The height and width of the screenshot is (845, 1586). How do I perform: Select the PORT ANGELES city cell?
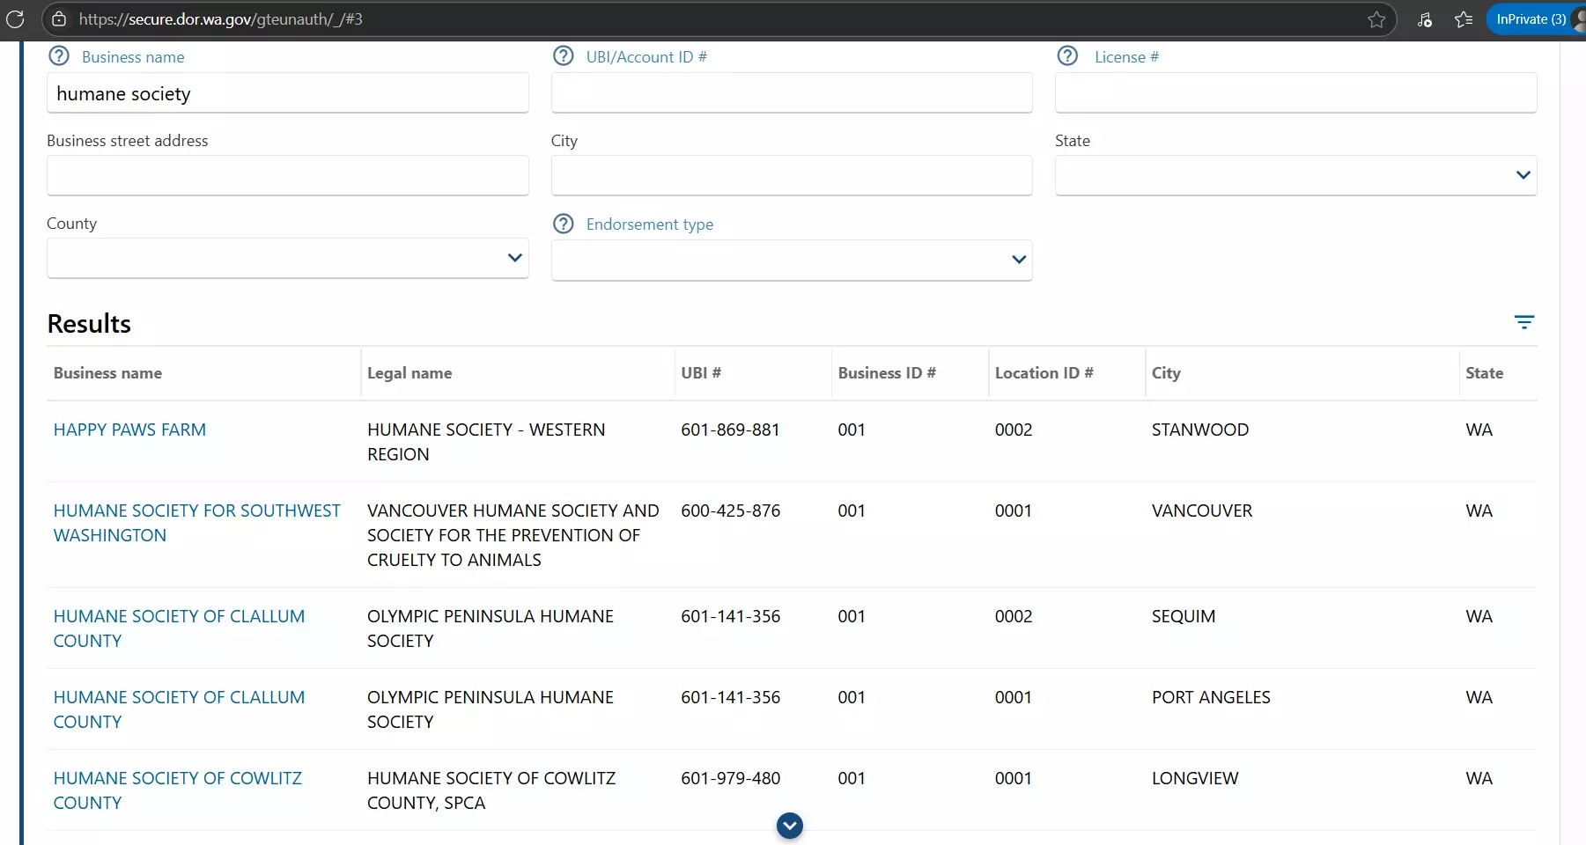pos(1211,697)
